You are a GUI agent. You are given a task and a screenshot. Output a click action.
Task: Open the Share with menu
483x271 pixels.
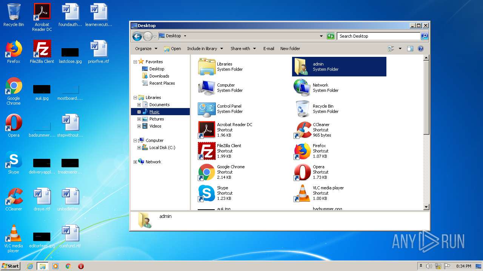243,49
